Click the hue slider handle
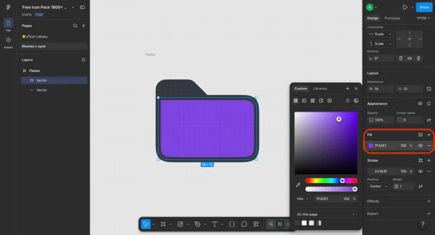This screenshot has height=235, width=435. pyautogui.click(x=343, y=181)
